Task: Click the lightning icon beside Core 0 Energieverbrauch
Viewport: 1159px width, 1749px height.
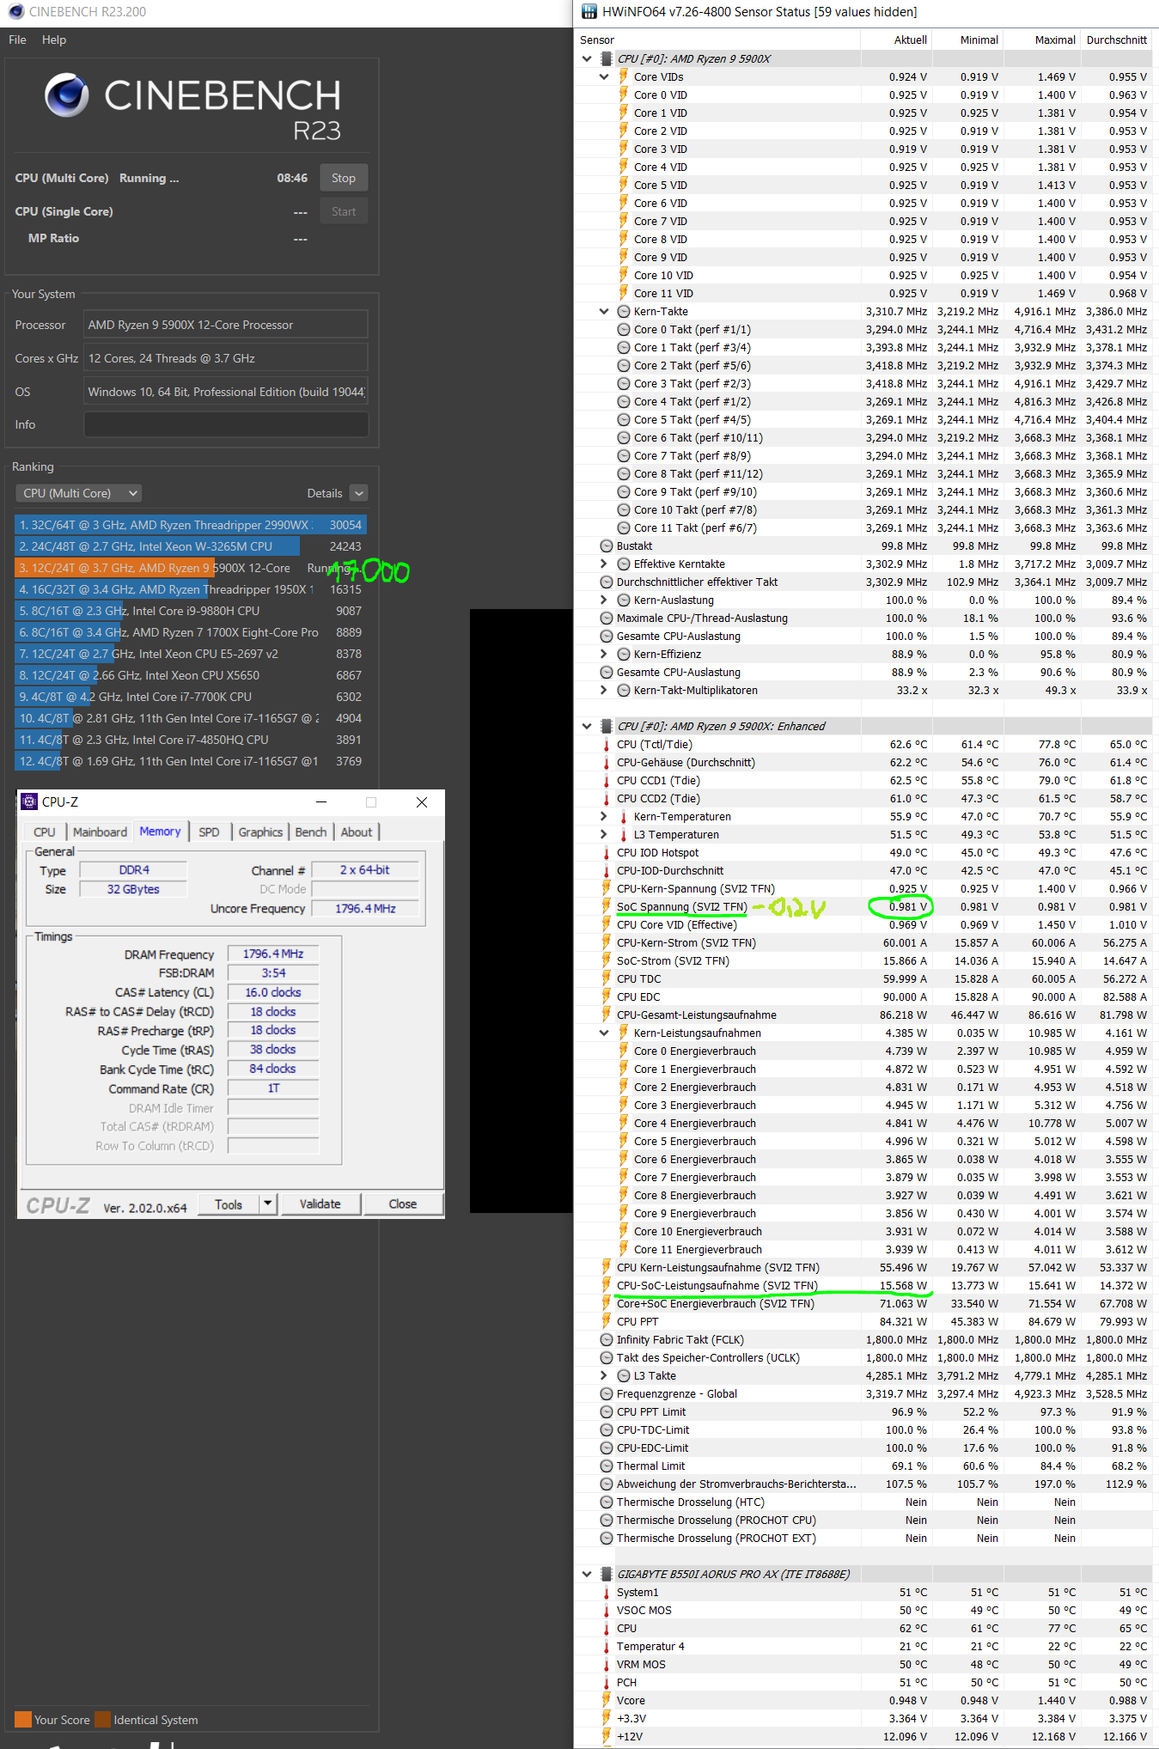Action: [624, 1051]
